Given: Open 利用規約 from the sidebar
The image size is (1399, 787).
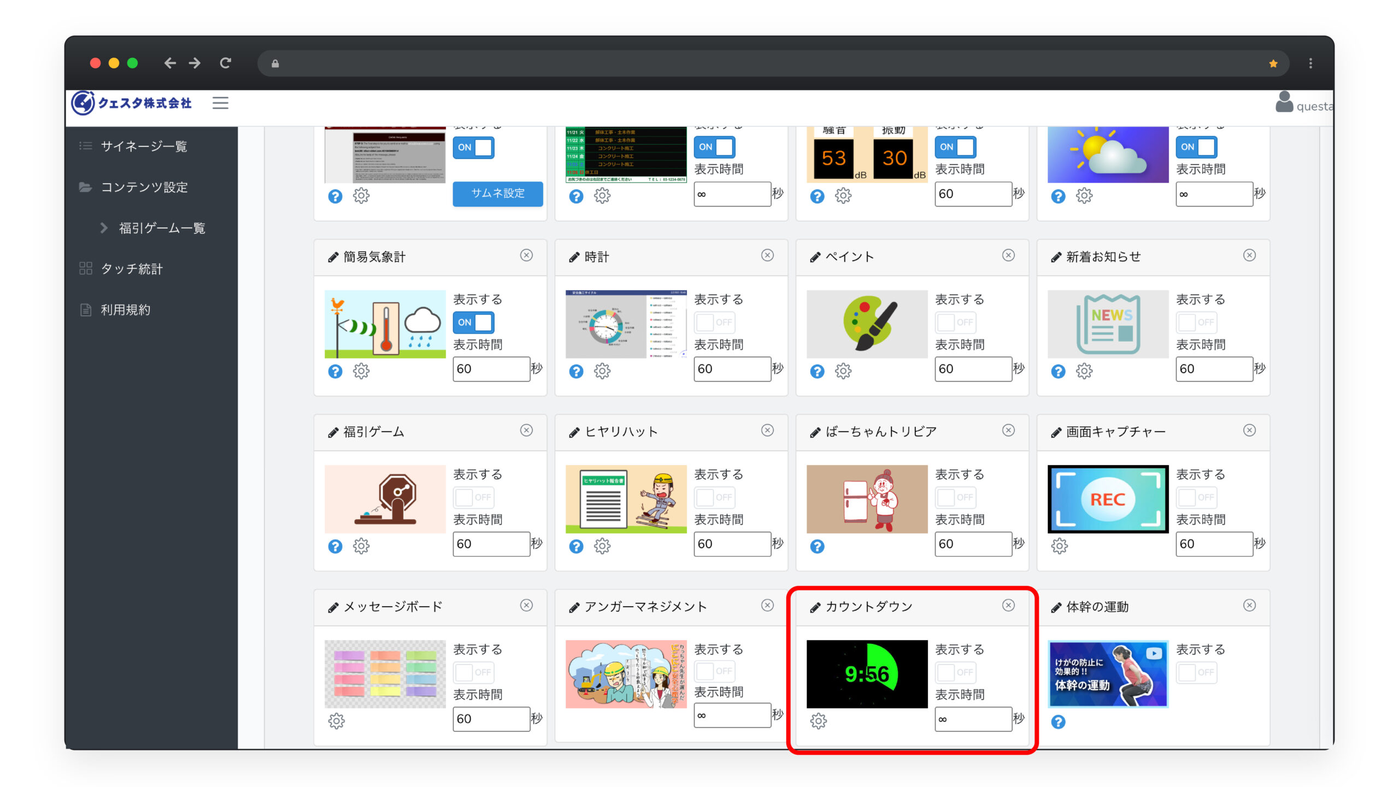Looking at the screenshot, I should (x=125, y=310).
